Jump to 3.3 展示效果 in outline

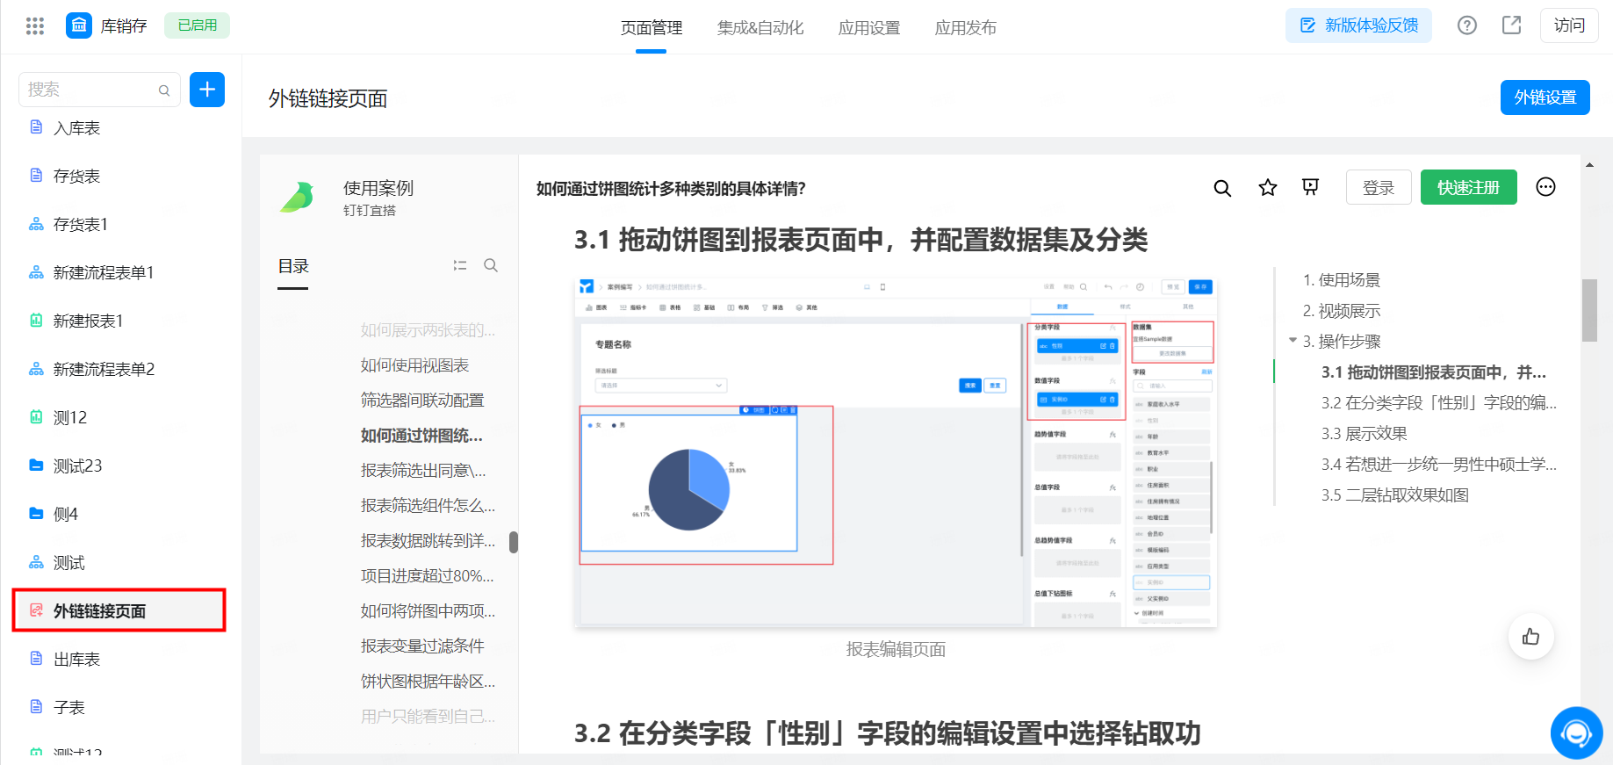click(x=1365, y=434)
